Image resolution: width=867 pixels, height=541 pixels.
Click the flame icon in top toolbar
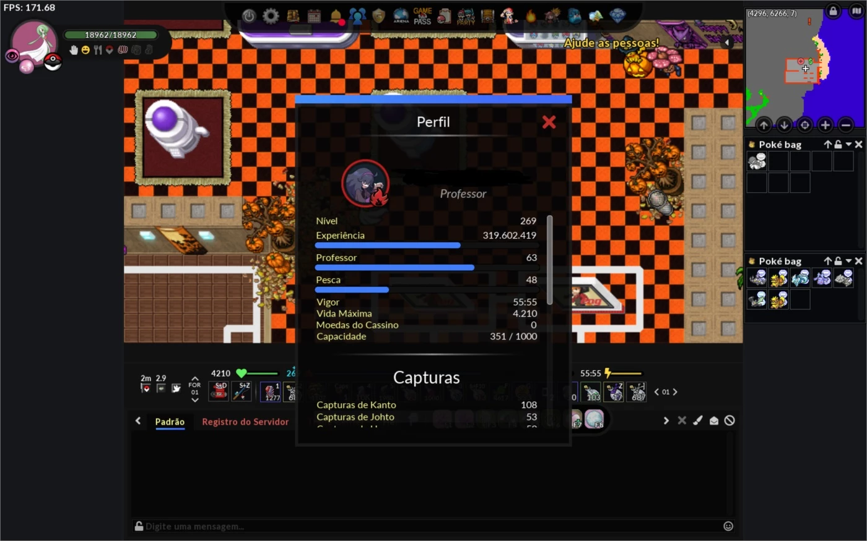(531, 16)
